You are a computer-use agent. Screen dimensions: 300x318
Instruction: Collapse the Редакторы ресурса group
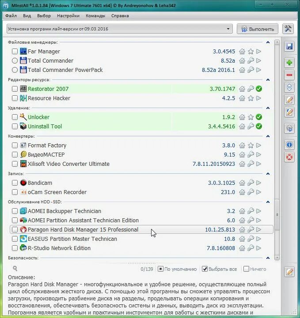click(x=268, y=80)
